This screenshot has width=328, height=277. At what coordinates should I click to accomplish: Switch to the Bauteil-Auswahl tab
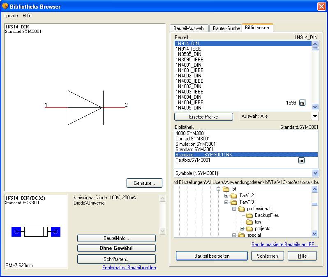[189, 28]
